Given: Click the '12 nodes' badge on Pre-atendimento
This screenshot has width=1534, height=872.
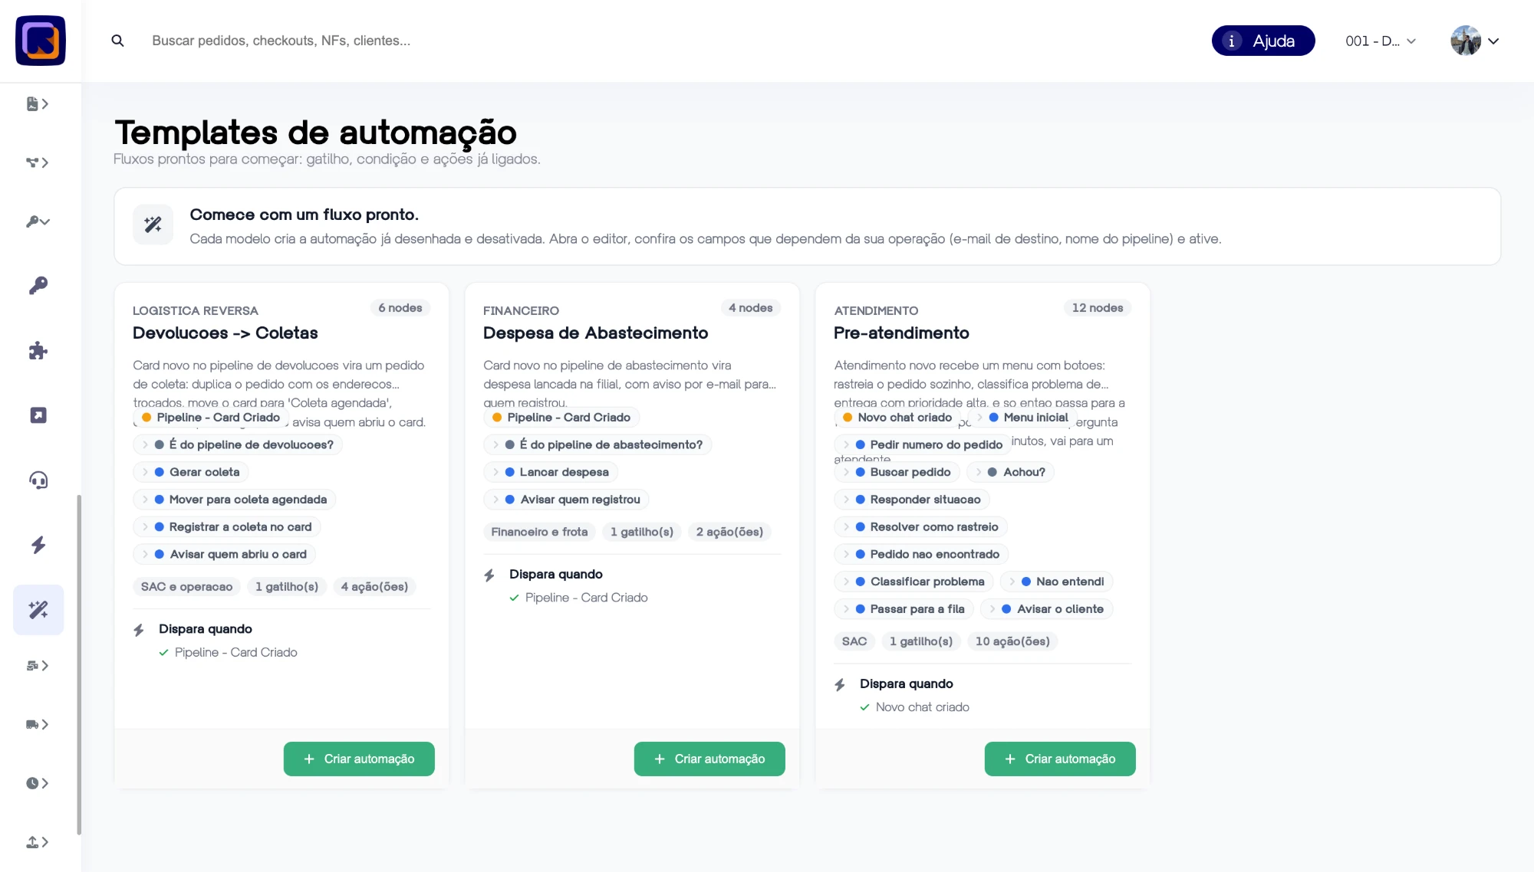Looking at the screenshot, I should pyautogui.click(x=1098, y=308).
